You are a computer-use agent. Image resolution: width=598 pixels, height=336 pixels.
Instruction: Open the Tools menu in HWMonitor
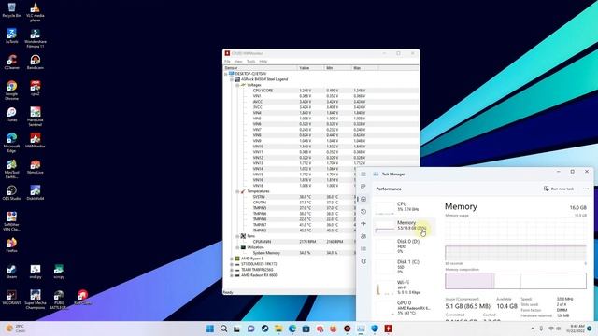[251, 61]
